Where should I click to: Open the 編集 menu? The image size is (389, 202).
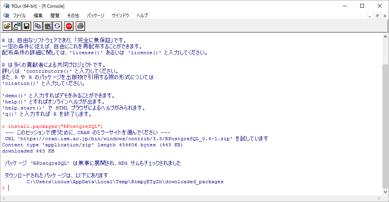click(x=38, y=16)
